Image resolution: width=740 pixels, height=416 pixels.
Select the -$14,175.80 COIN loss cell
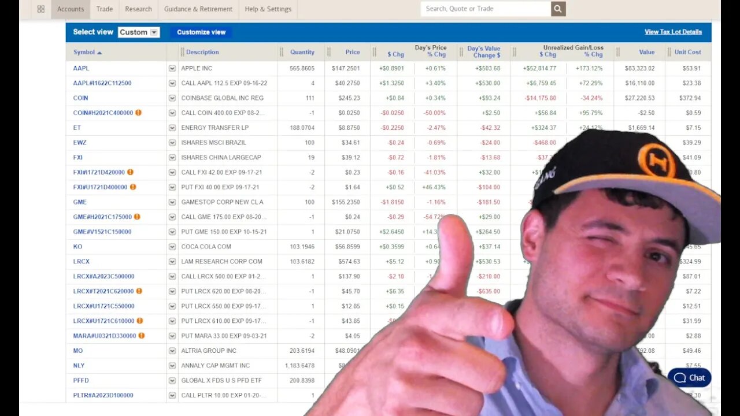coord(541,98)
